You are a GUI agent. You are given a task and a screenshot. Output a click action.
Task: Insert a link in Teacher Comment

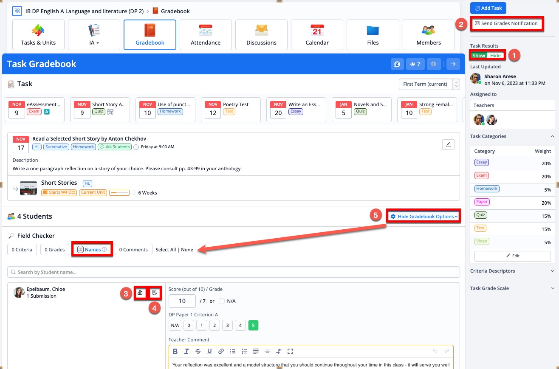click(x=221, y=351)
